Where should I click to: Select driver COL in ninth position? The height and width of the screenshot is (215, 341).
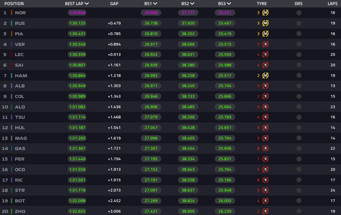click(19, 96)
